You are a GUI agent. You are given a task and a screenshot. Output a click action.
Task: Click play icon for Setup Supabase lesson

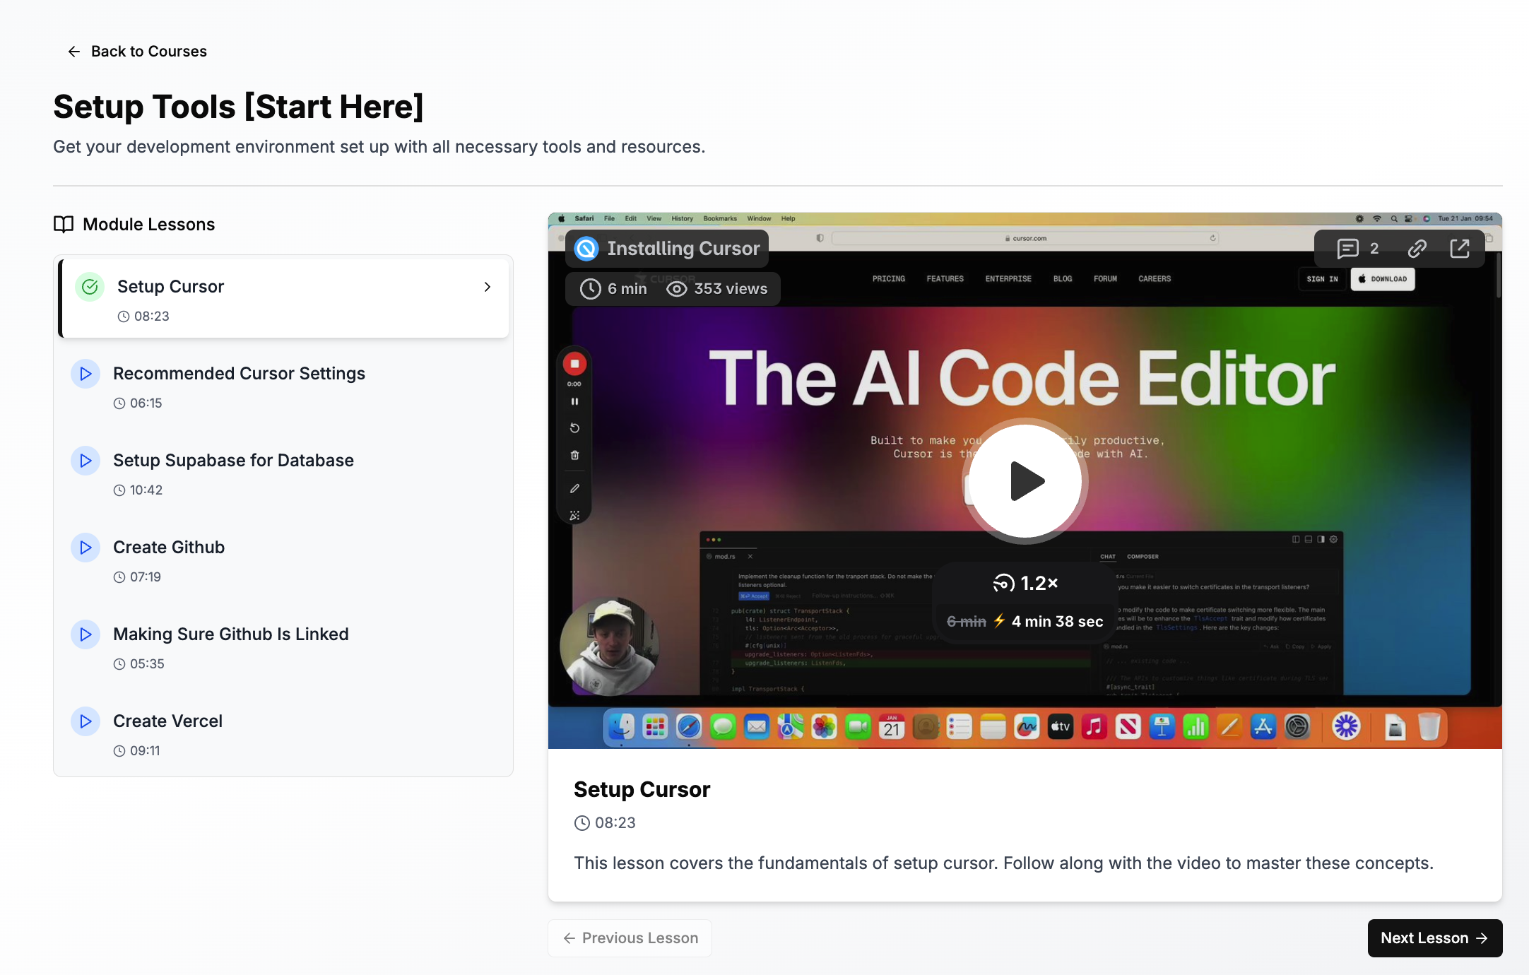[85, 461]
